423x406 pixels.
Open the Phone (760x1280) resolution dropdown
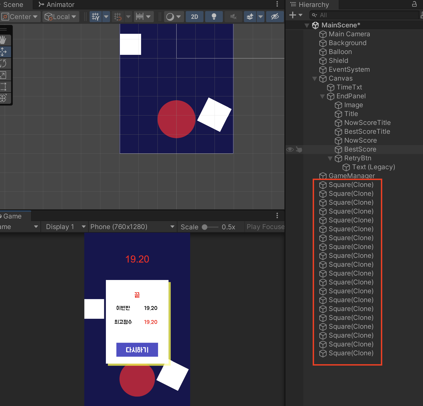pos(132,227)
